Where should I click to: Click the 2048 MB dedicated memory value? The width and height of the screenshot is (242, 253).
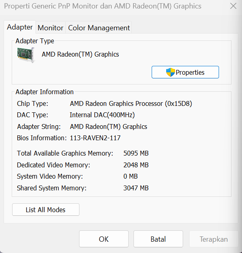click(x=136, y=165)
